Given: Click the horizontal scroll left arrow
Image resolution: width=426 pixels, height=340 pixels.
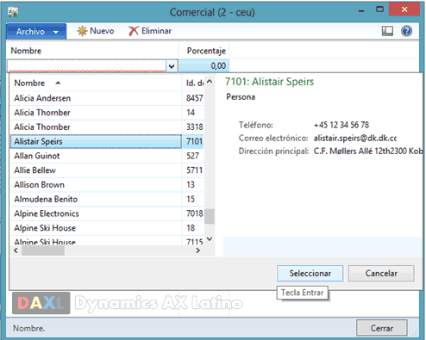Looking at the screenshot, I should coord(16,250).
